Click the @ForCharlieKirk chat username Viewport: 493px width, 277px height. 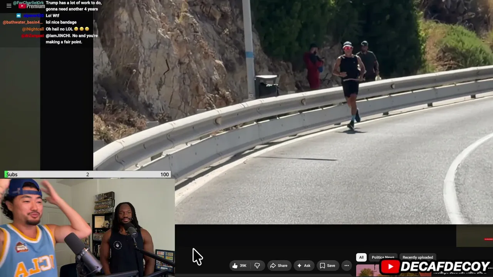point(29,3)
